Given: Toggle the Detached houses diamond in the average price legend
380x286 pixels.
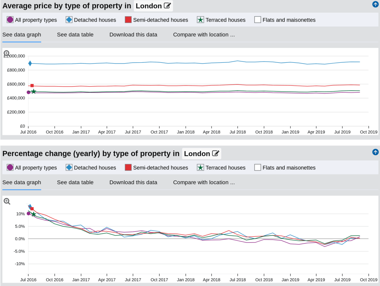Looking at the screenshot, I should click(69, 20).
